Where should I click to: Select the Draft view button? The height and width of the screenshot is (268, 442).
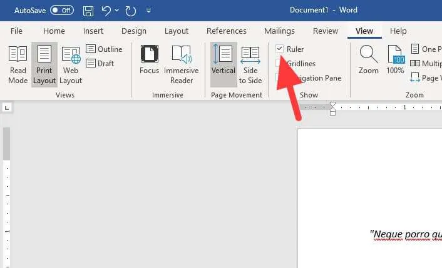coord(100,63)
